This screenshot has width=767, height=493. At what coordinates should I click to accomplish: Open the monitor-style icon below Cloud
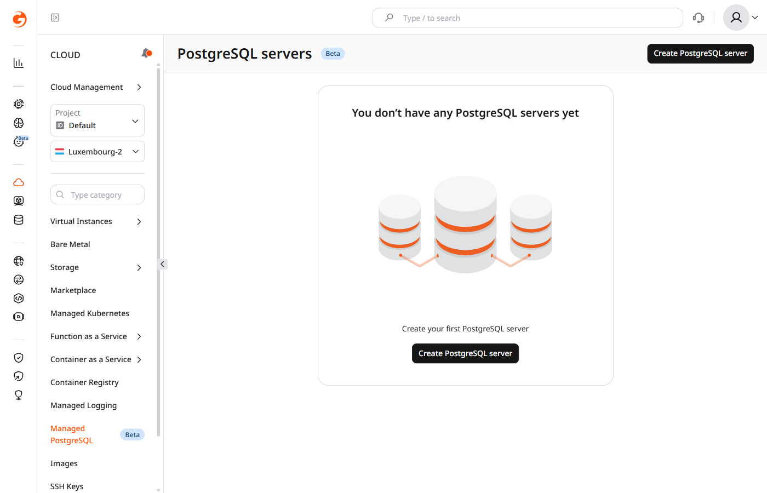pos(19,201)
